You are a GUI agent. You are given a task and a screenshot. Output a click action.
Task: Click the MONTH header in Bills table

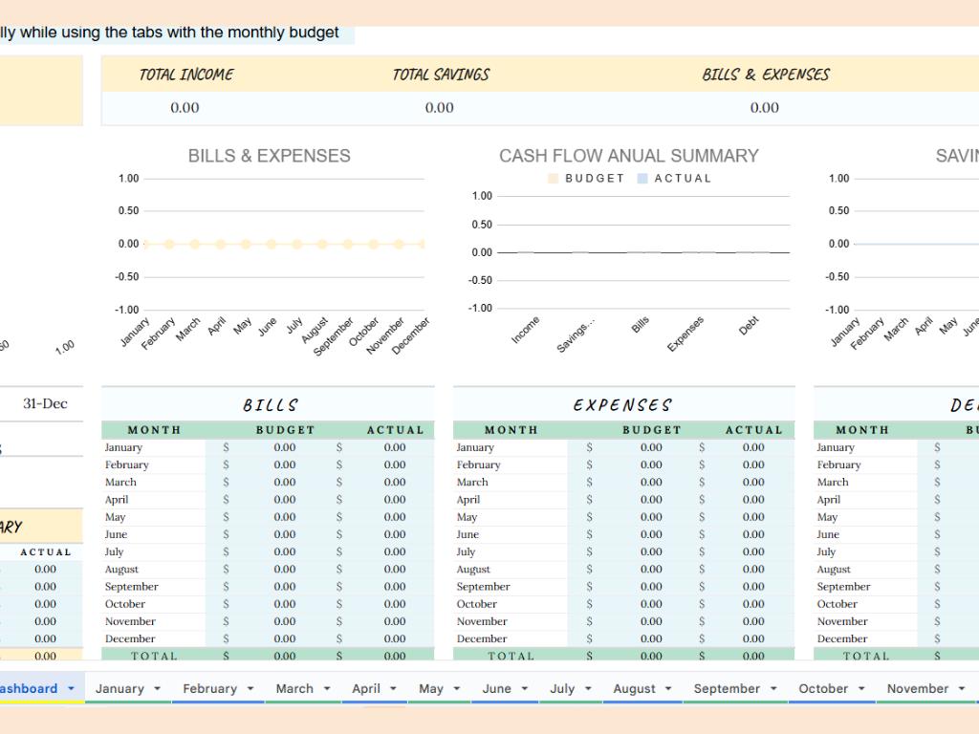coord(154,430)
